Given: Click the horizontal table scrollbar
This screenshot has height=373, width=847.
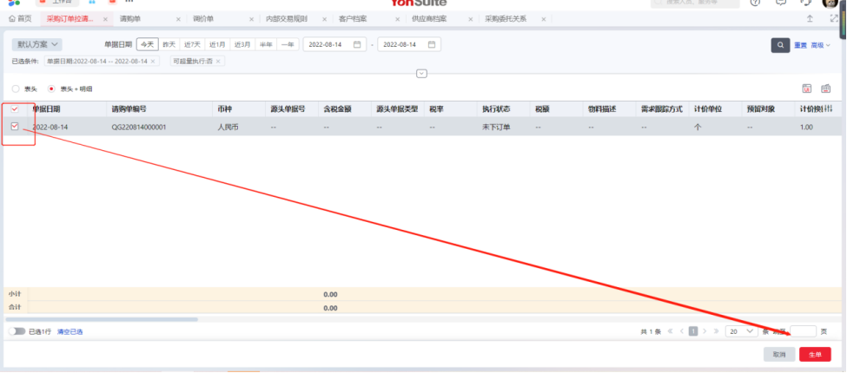Looking at the screenshot, I should click(x=104, y=319).
